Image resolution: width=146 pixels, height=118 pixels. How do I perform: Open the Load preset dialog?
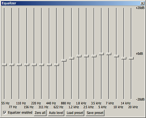(x=75, y=113)
